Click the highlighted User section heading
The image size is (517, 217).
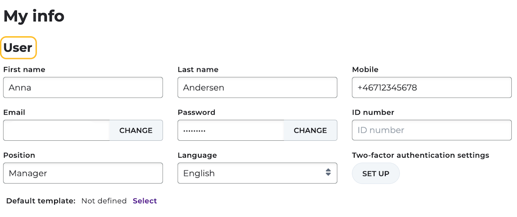click(18, 48)
